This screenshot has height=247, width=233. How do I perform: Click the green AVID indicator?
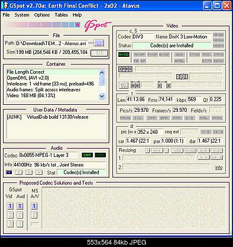[124, 54]
